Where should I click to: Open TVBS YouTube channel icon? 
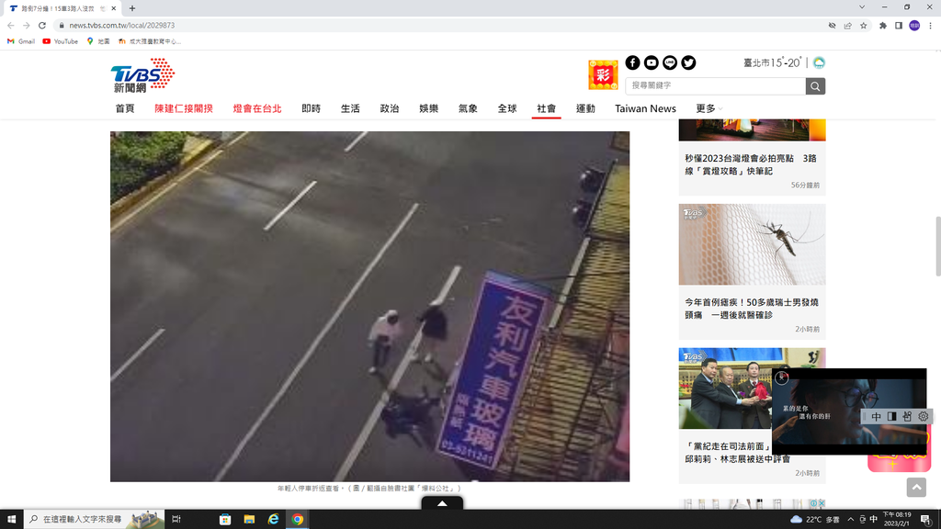pos(652,62)
